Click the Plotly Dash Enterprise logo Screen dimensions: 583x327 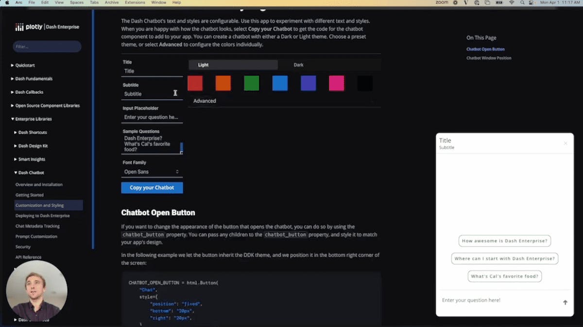click(46, 27)
